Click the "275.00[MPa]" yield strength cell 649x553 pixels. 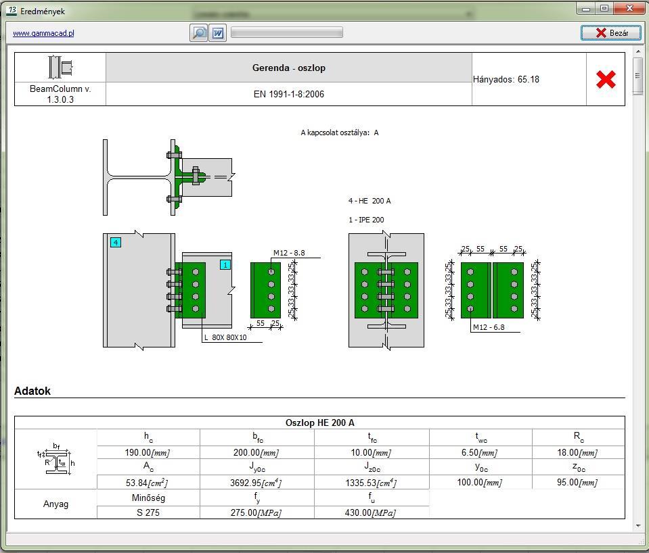pyautogui.click(x=256, y=513)
